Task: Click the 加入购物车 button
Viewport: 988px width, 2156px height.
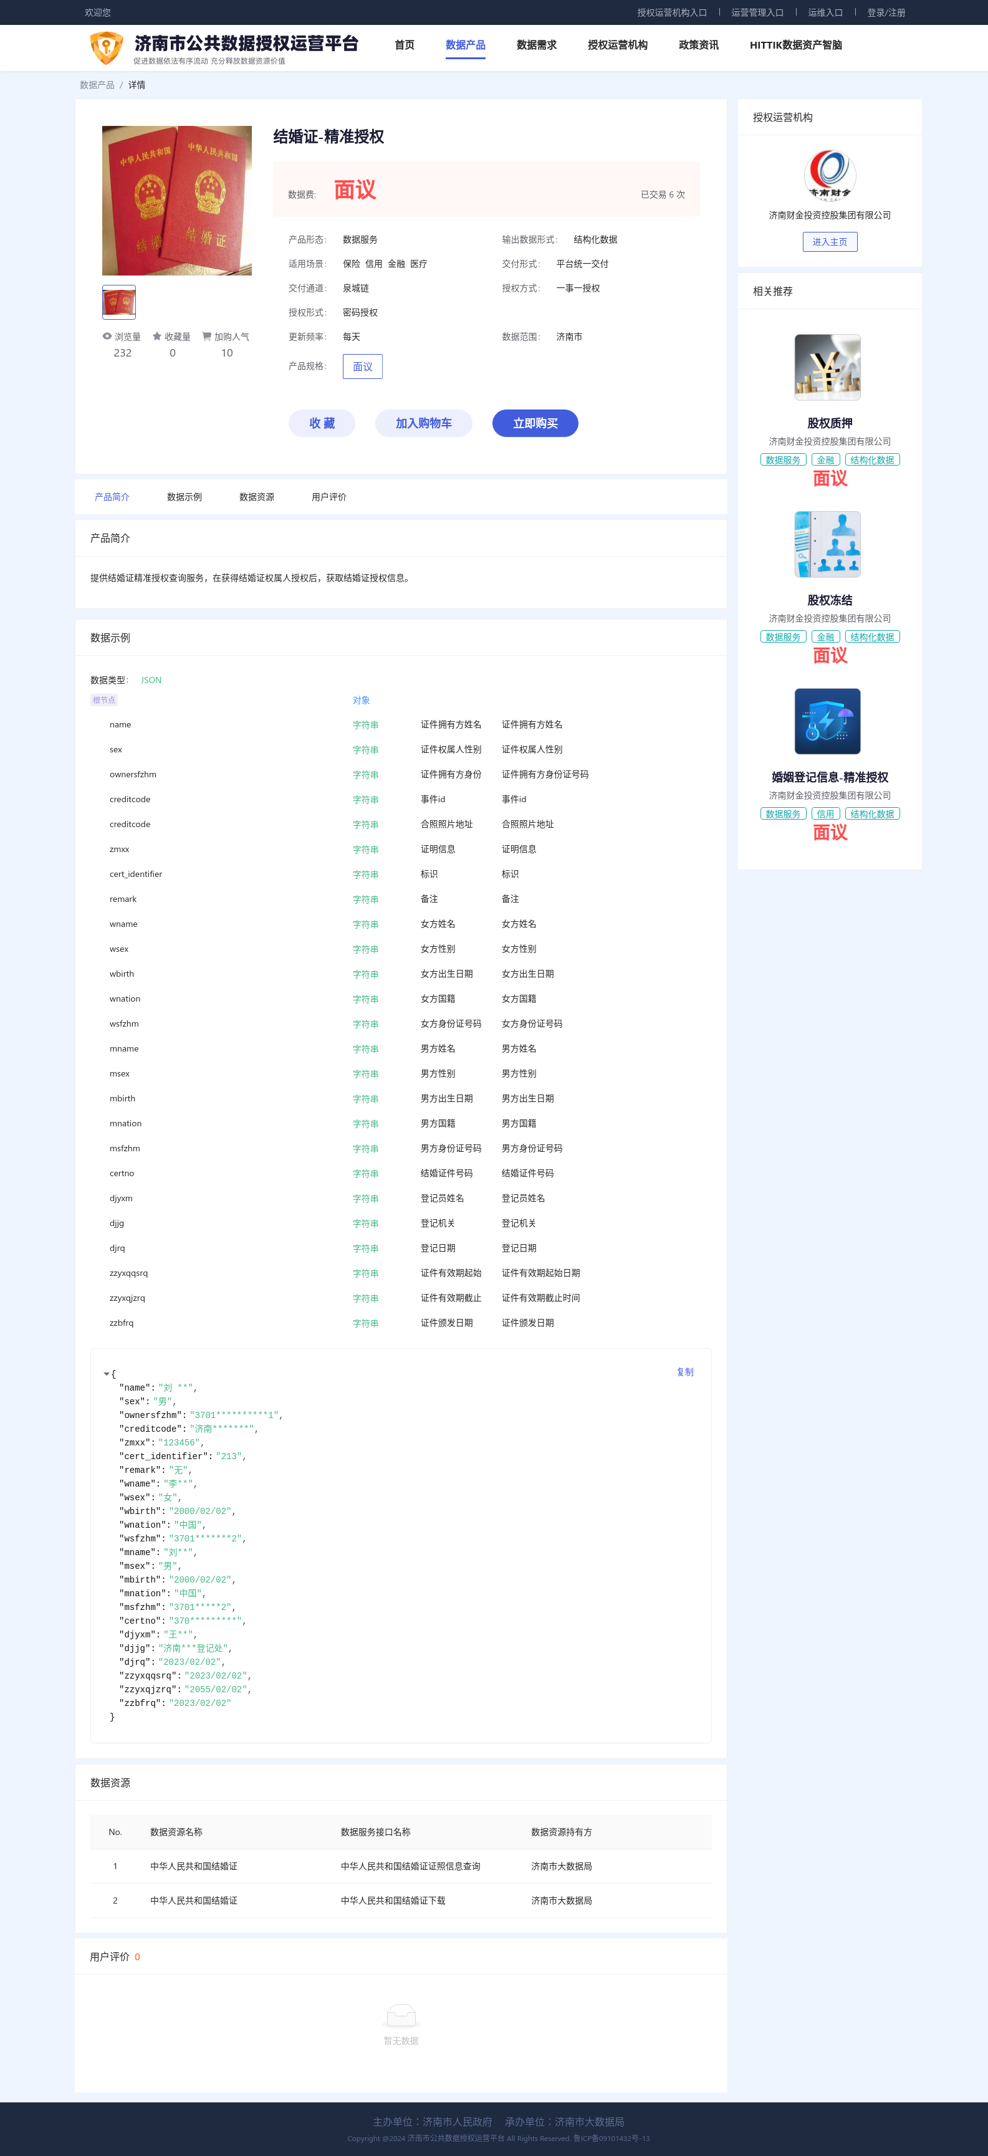Action: [424, 423]
